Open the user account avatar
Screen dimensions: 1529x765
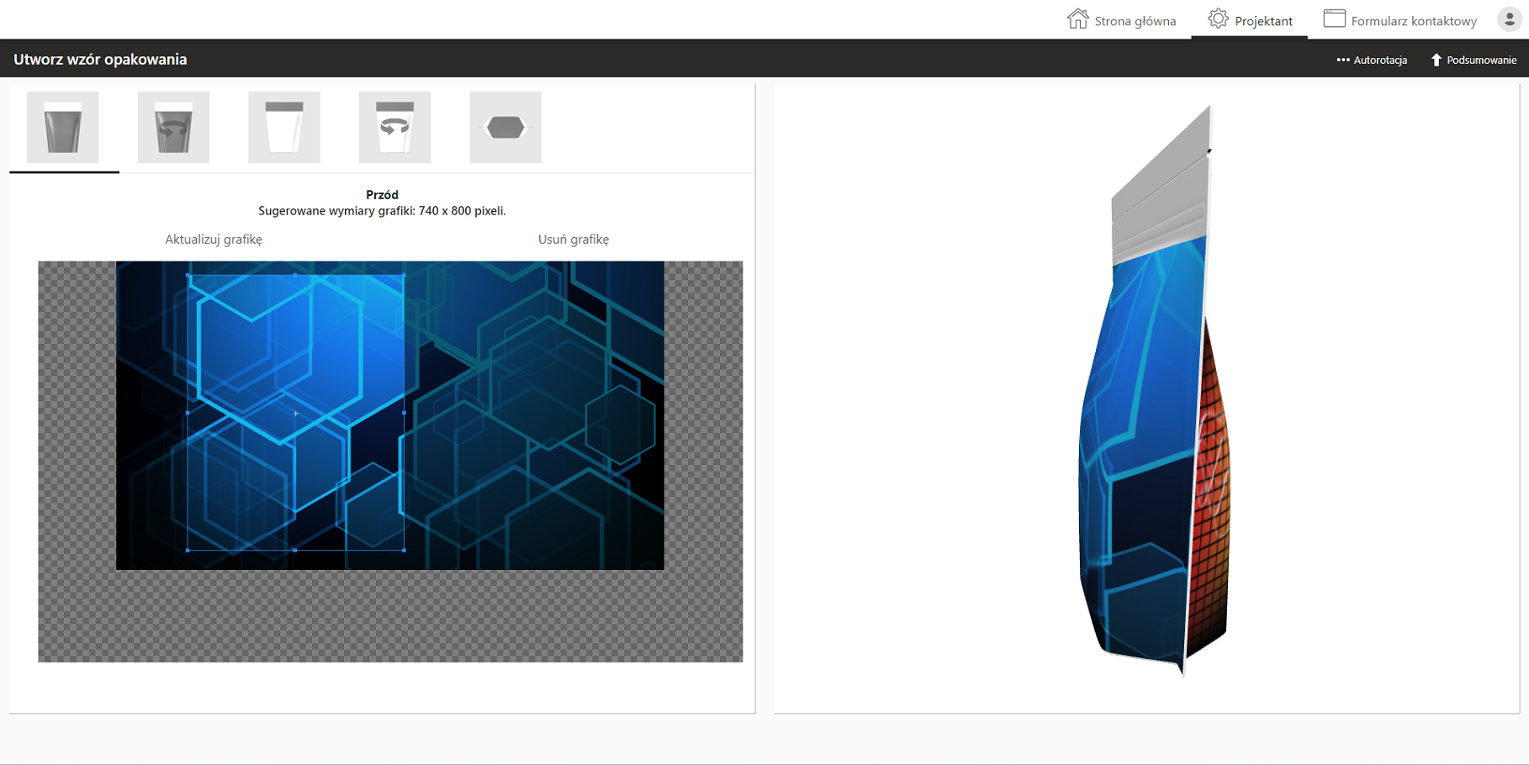point(1509,19)
